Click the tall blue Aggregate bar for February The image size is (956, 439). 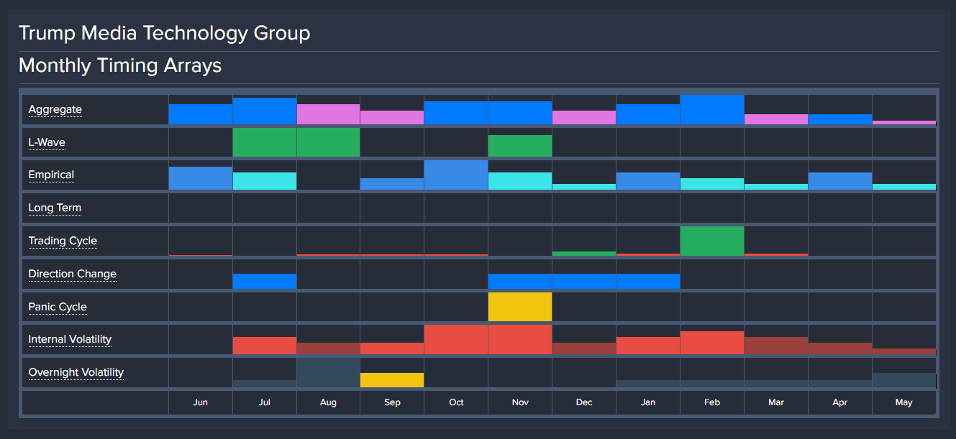point(712,109)
